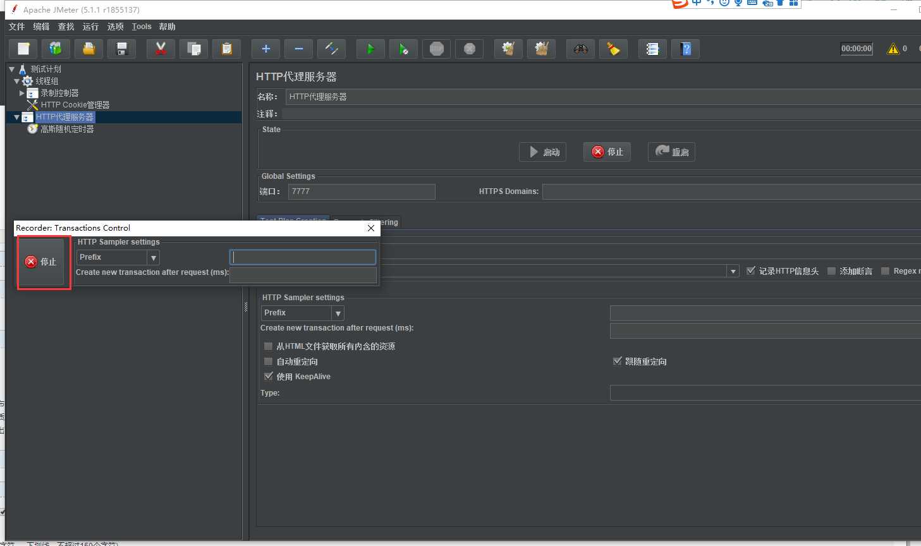921x546 pixels.
Task: Close the Recorder Transactions Control dialog
Action: click(371, 228)
